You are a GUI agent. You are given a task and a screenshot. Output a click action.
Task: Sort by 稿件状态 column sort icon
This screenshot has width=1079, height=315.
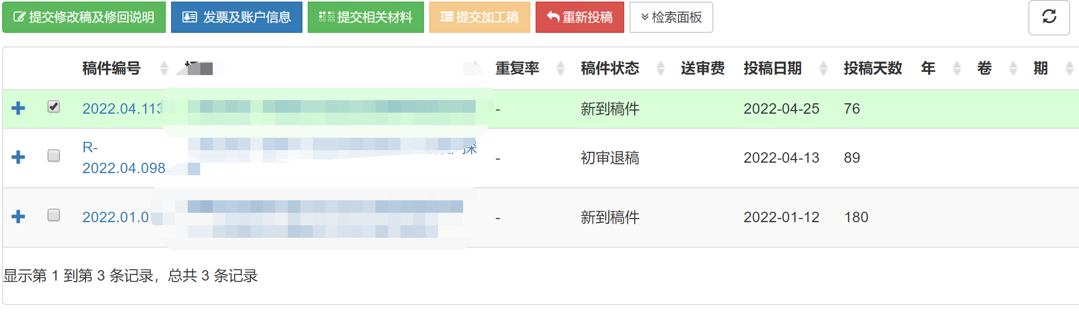pyautogui.click(x=660, y=68)
